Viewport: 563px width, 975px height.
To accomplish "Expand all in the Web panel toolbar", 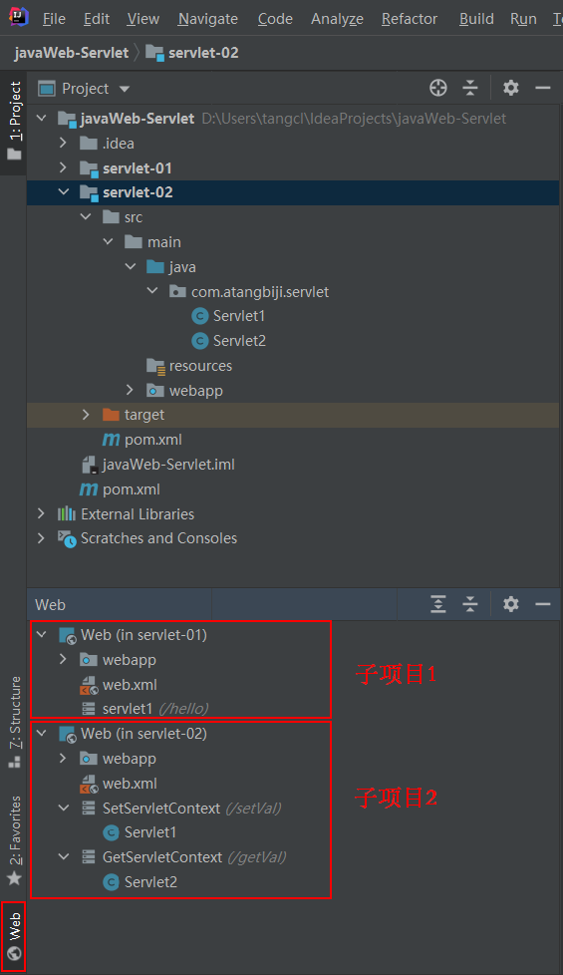I will click(x=438, y=604).
